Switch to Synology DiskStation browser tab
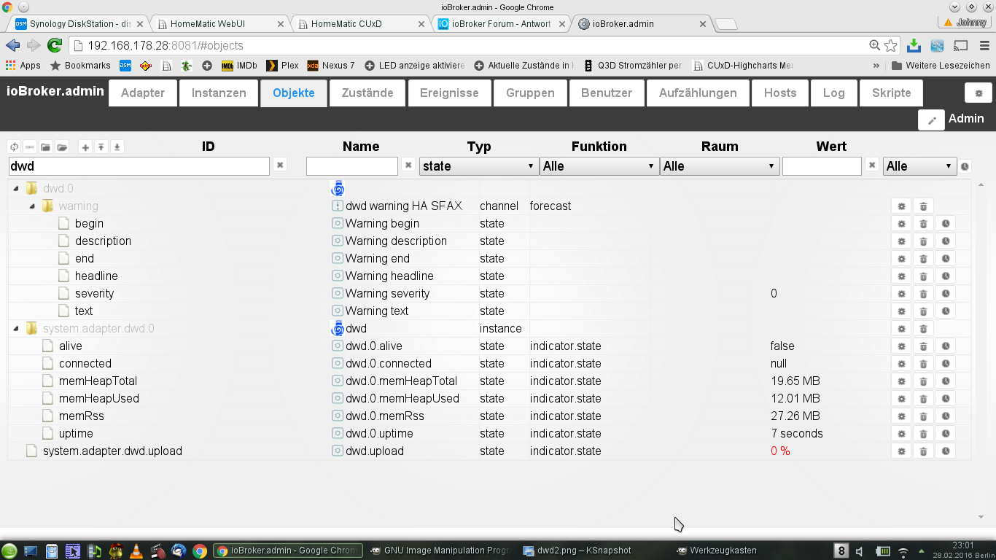996x560 pixels. [x=77, y=23]
